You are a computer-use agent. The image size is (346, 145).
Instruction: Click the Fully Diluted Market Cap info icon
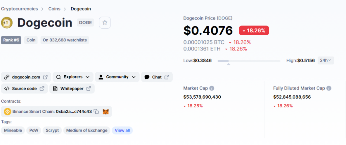pos(329,88)
